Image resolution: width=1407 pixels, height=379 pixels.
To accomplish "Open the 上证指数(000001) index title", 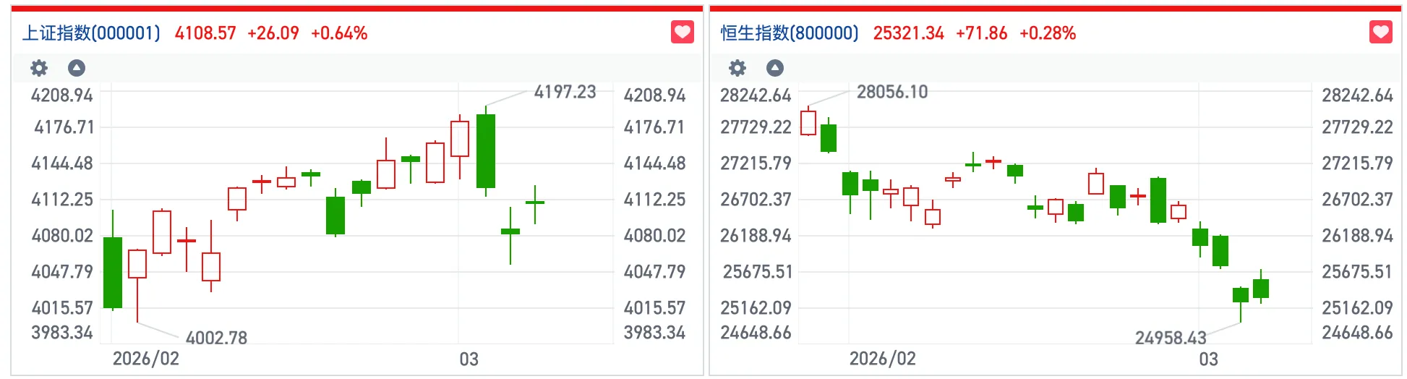I will pyautogui.click(x=91, y=33).
